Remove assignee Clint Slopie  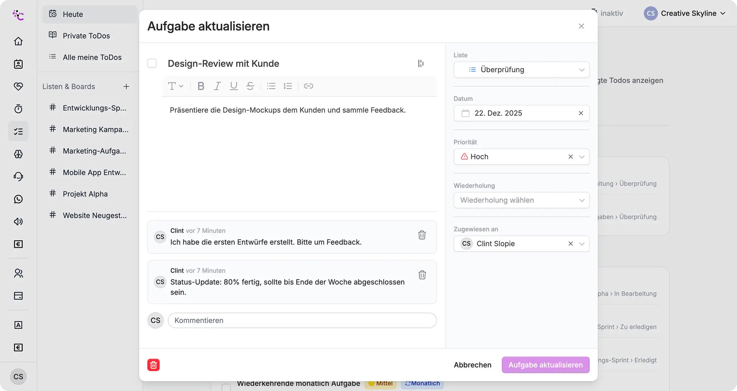click(x=570, y=244)
